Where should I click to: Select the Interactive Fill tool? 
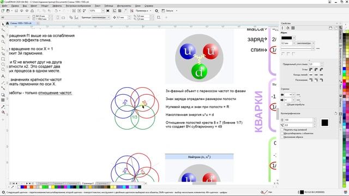point(3,113)
